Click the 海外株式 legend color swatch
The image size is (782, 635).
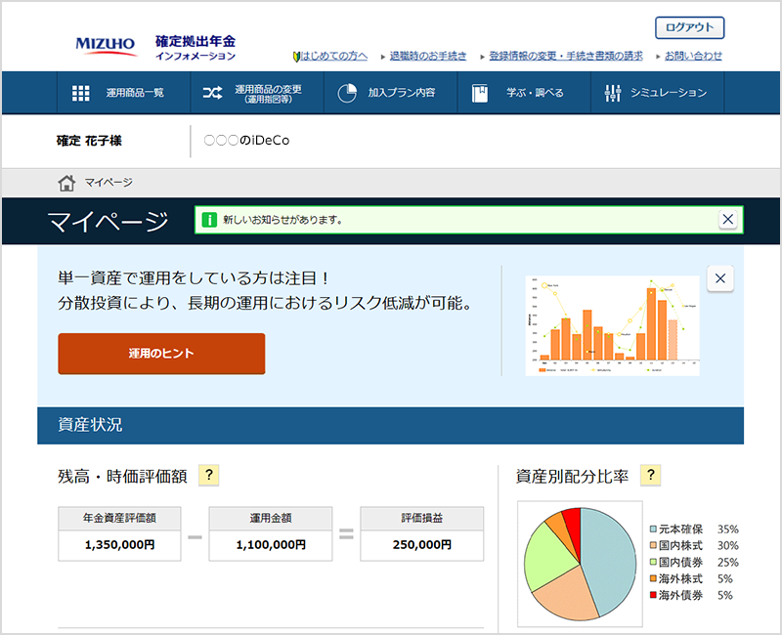click(x=653, y=578)
